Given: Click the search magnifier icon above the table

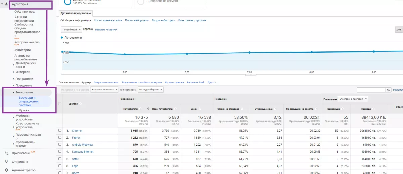Looking at the screenshot, I should pos(389,90).
